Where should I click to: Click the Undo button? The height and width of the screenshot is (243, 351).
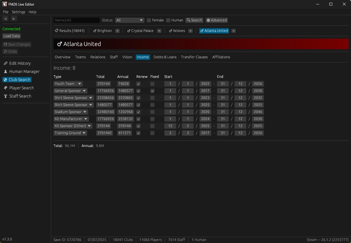pyautogui.click(x=10, y=52)
